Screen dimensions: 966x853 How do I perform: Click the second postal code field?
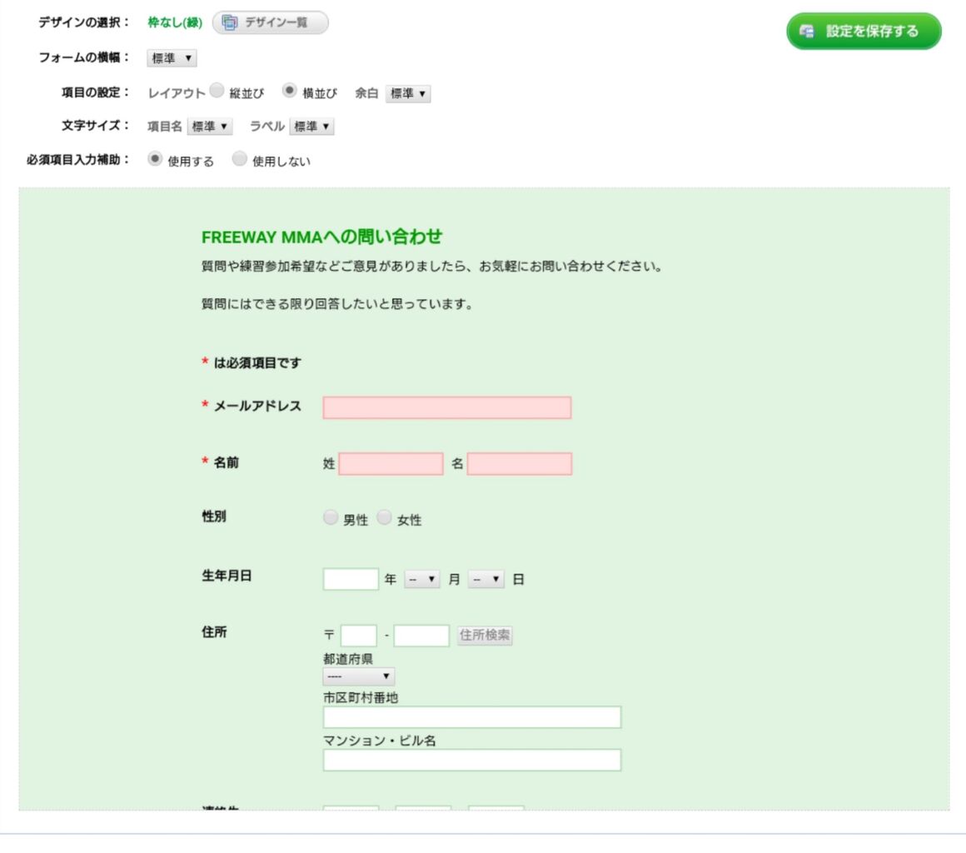421,635
